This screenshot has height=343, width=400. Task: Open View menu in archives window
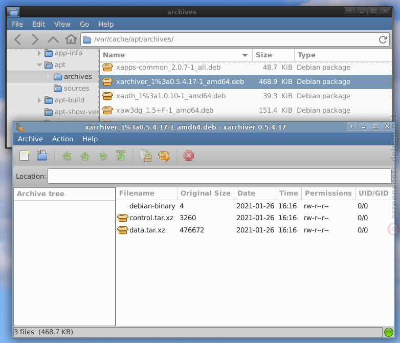click(62, 24)
